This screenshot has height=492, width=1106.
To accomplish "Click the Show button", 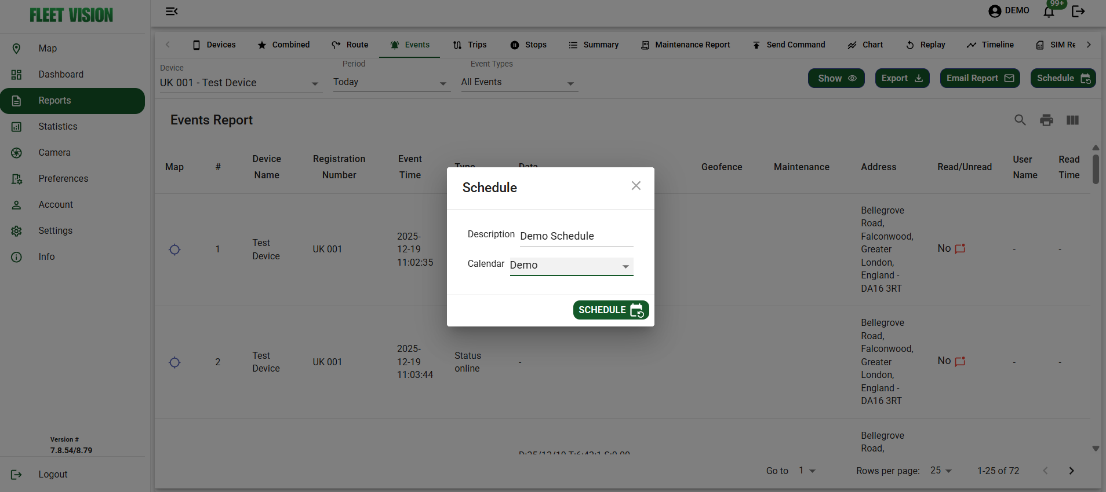I will (836, 78).
